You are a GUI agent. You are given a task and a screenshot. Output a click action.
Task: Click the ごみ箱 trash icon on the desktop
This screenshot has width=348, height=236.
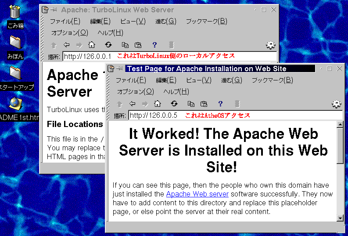click(15, 13)
